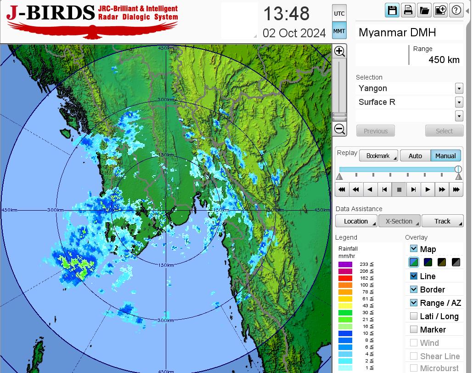The width and height of the screenshot is (473, 373).
Task: Switch time display to UTC
Action: coord(339,14)
